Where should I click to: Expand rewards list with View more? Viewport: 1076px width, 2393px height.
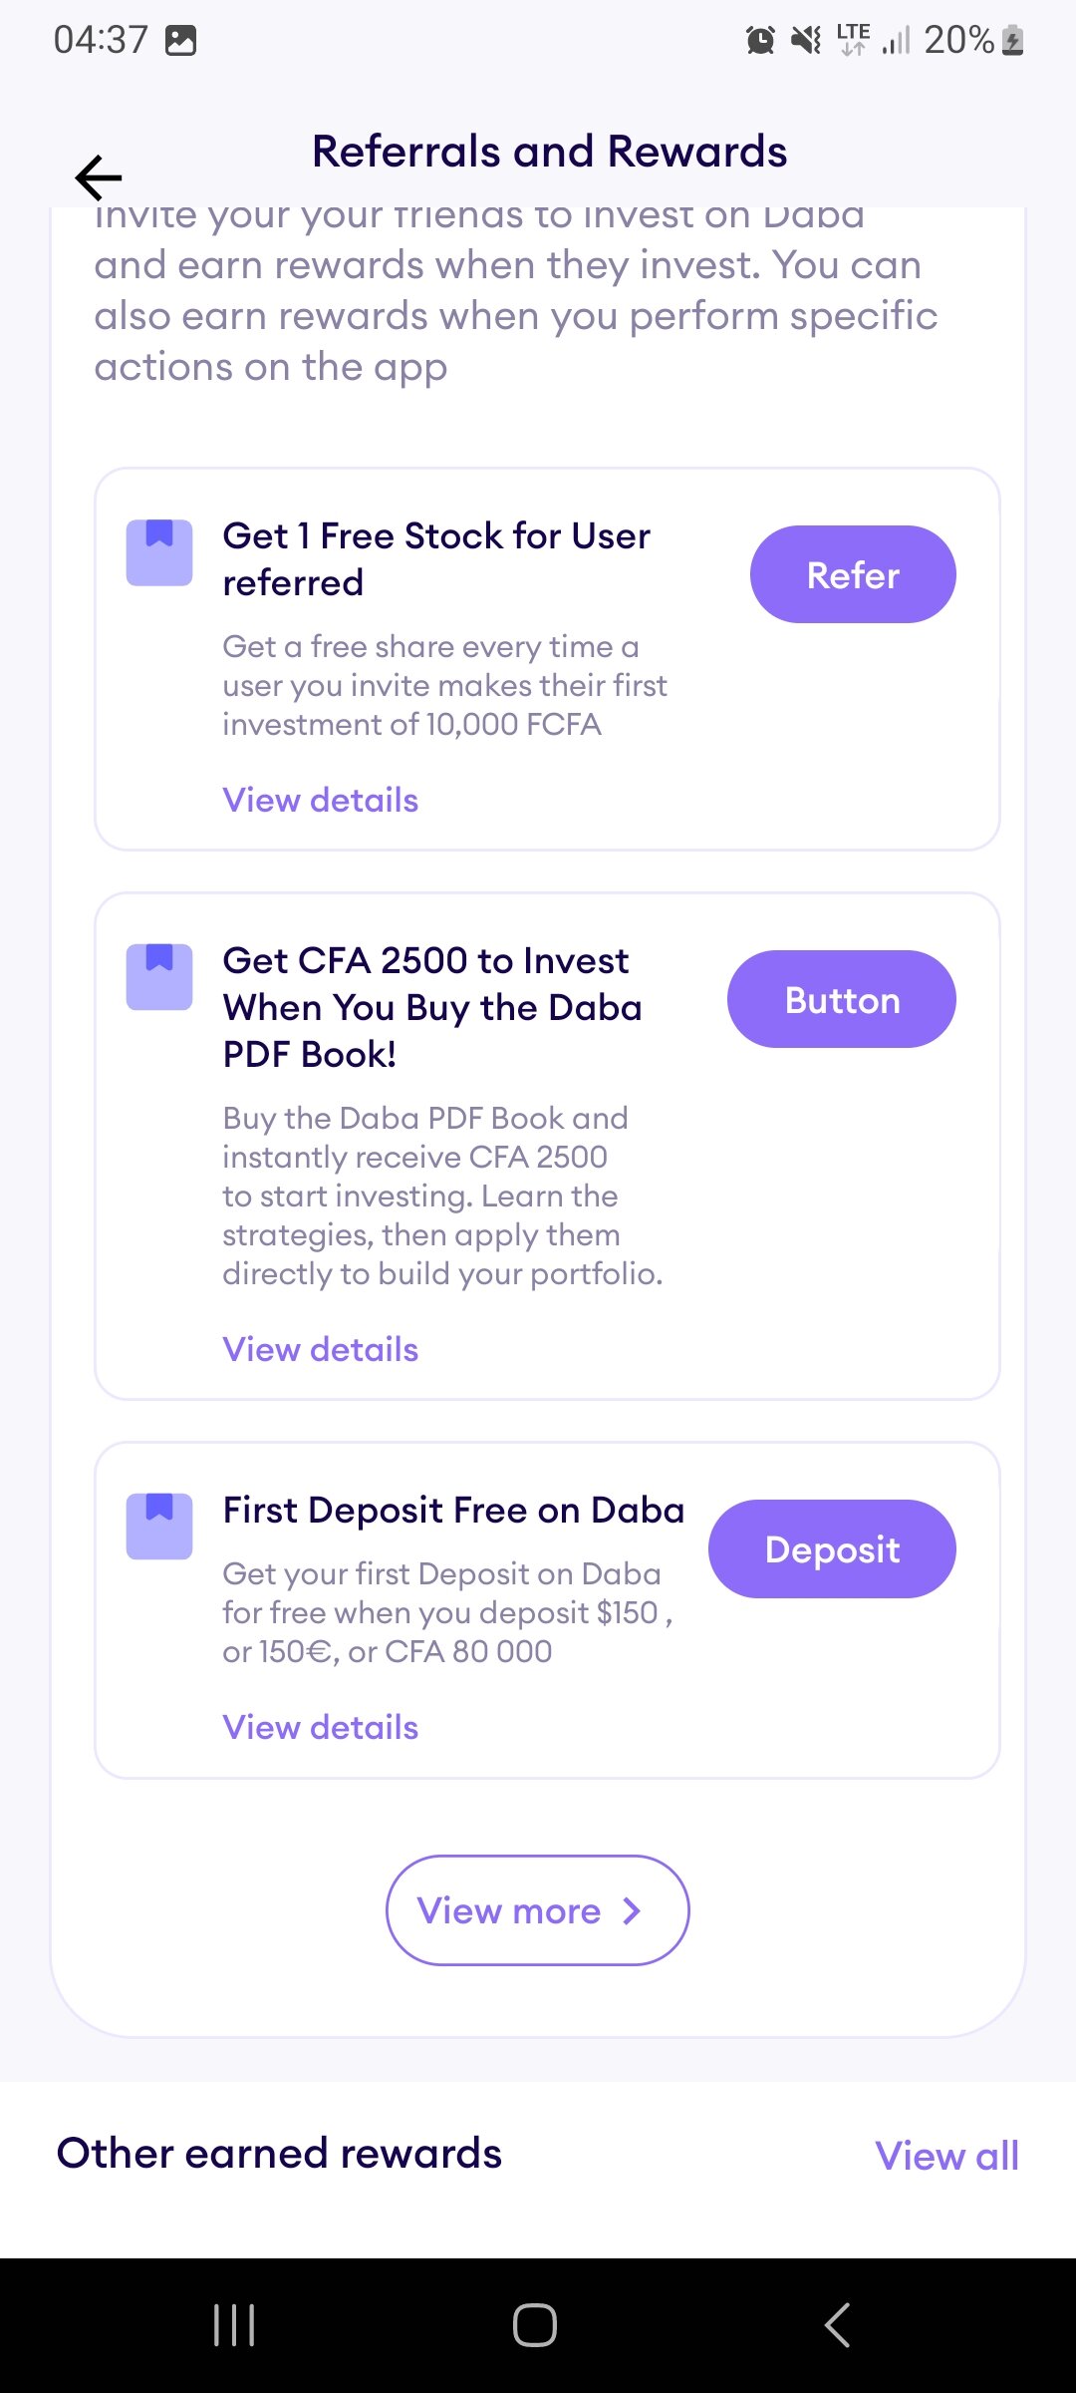pos(538,1910)
